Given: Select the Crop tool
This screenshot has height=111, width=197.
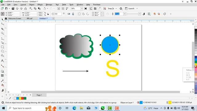Looking at the screenshot, I should pyautogui.click(x=2, y=29).
